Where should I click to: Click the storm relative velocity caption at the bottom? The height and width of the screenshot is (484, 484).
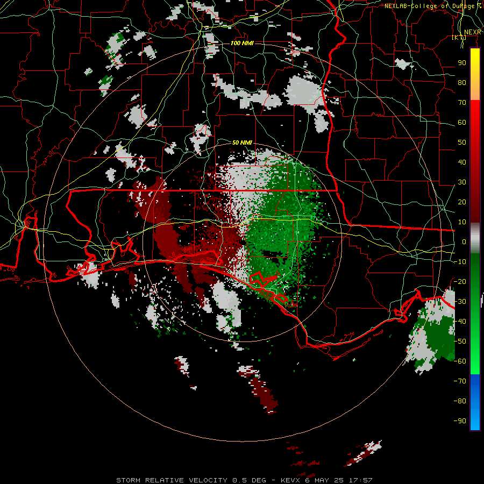(x=244, y=480)
